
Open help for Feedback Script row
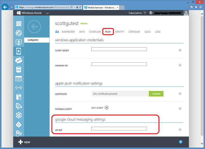coord(180,108)
